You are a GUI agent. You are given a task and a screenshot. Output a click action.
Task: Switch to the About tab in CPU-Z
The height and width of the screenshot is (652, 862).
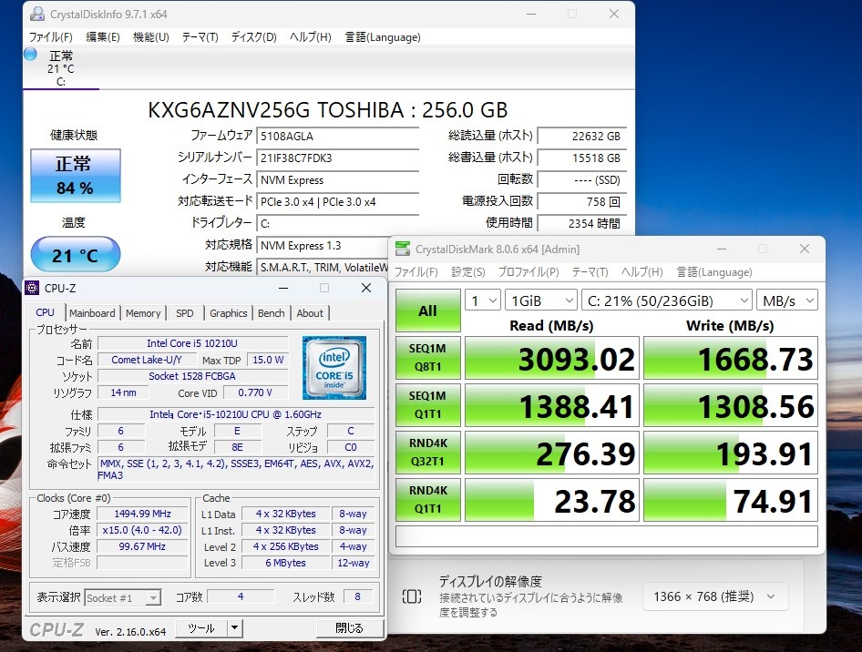(310, 313)
